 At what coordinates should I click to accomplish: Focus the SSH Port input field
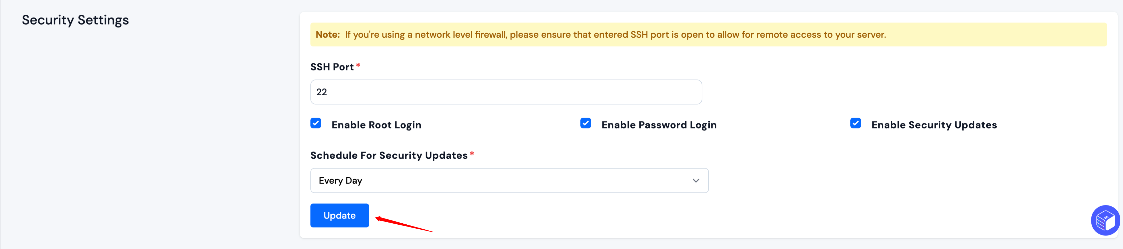point(506,92)
